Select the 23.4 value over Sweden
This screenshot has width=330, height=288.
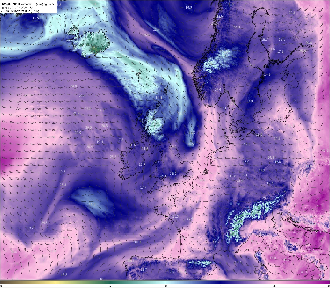[x=252, y=65]
